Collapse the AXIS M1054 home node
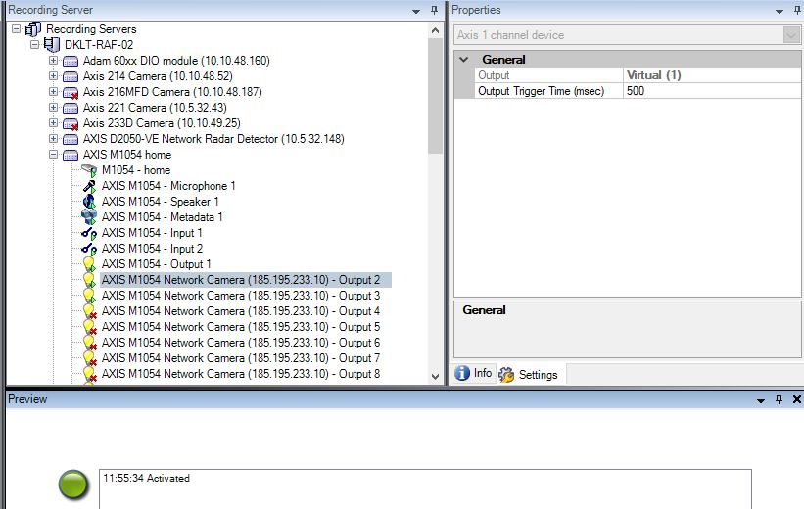 coord(54,155)
